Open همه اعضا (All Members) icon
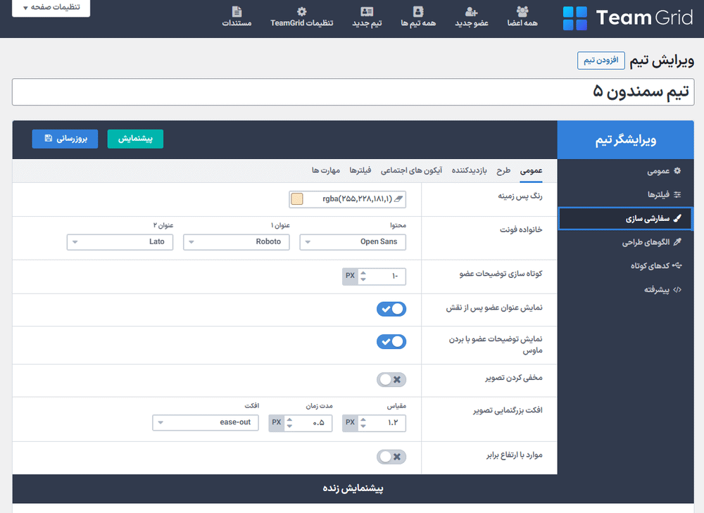 pyautogui.click(x=522, y=12)
